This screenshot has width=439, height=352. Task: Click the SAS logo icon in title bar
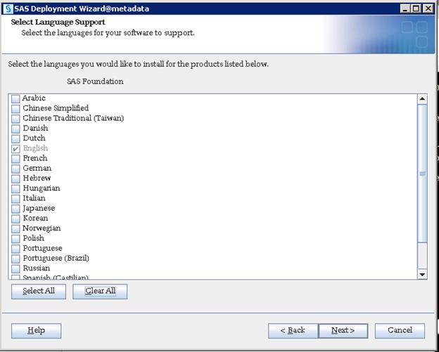(x=8, y=8)
